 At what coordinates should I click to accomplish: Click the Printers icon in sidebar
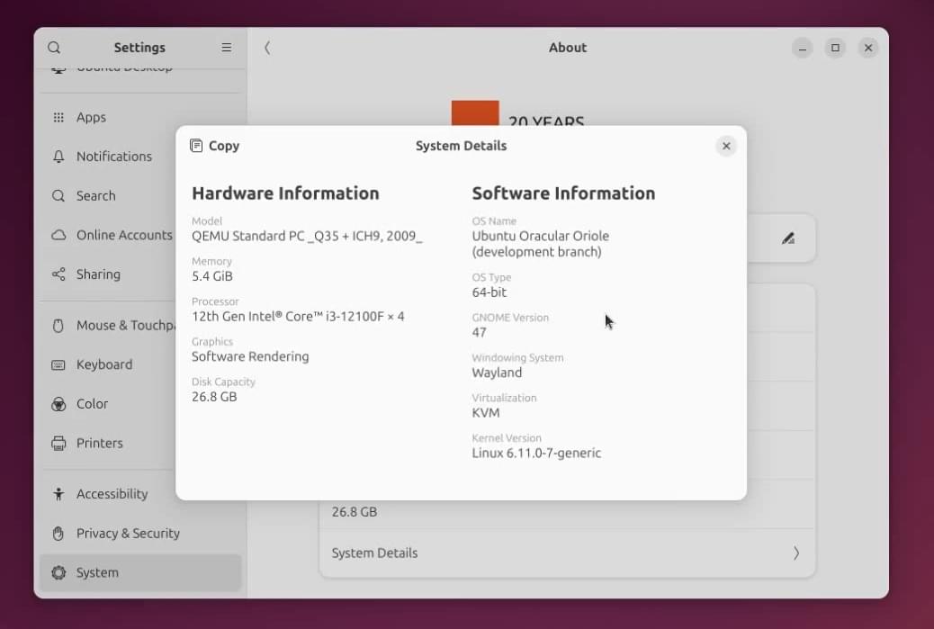(58, 444)
